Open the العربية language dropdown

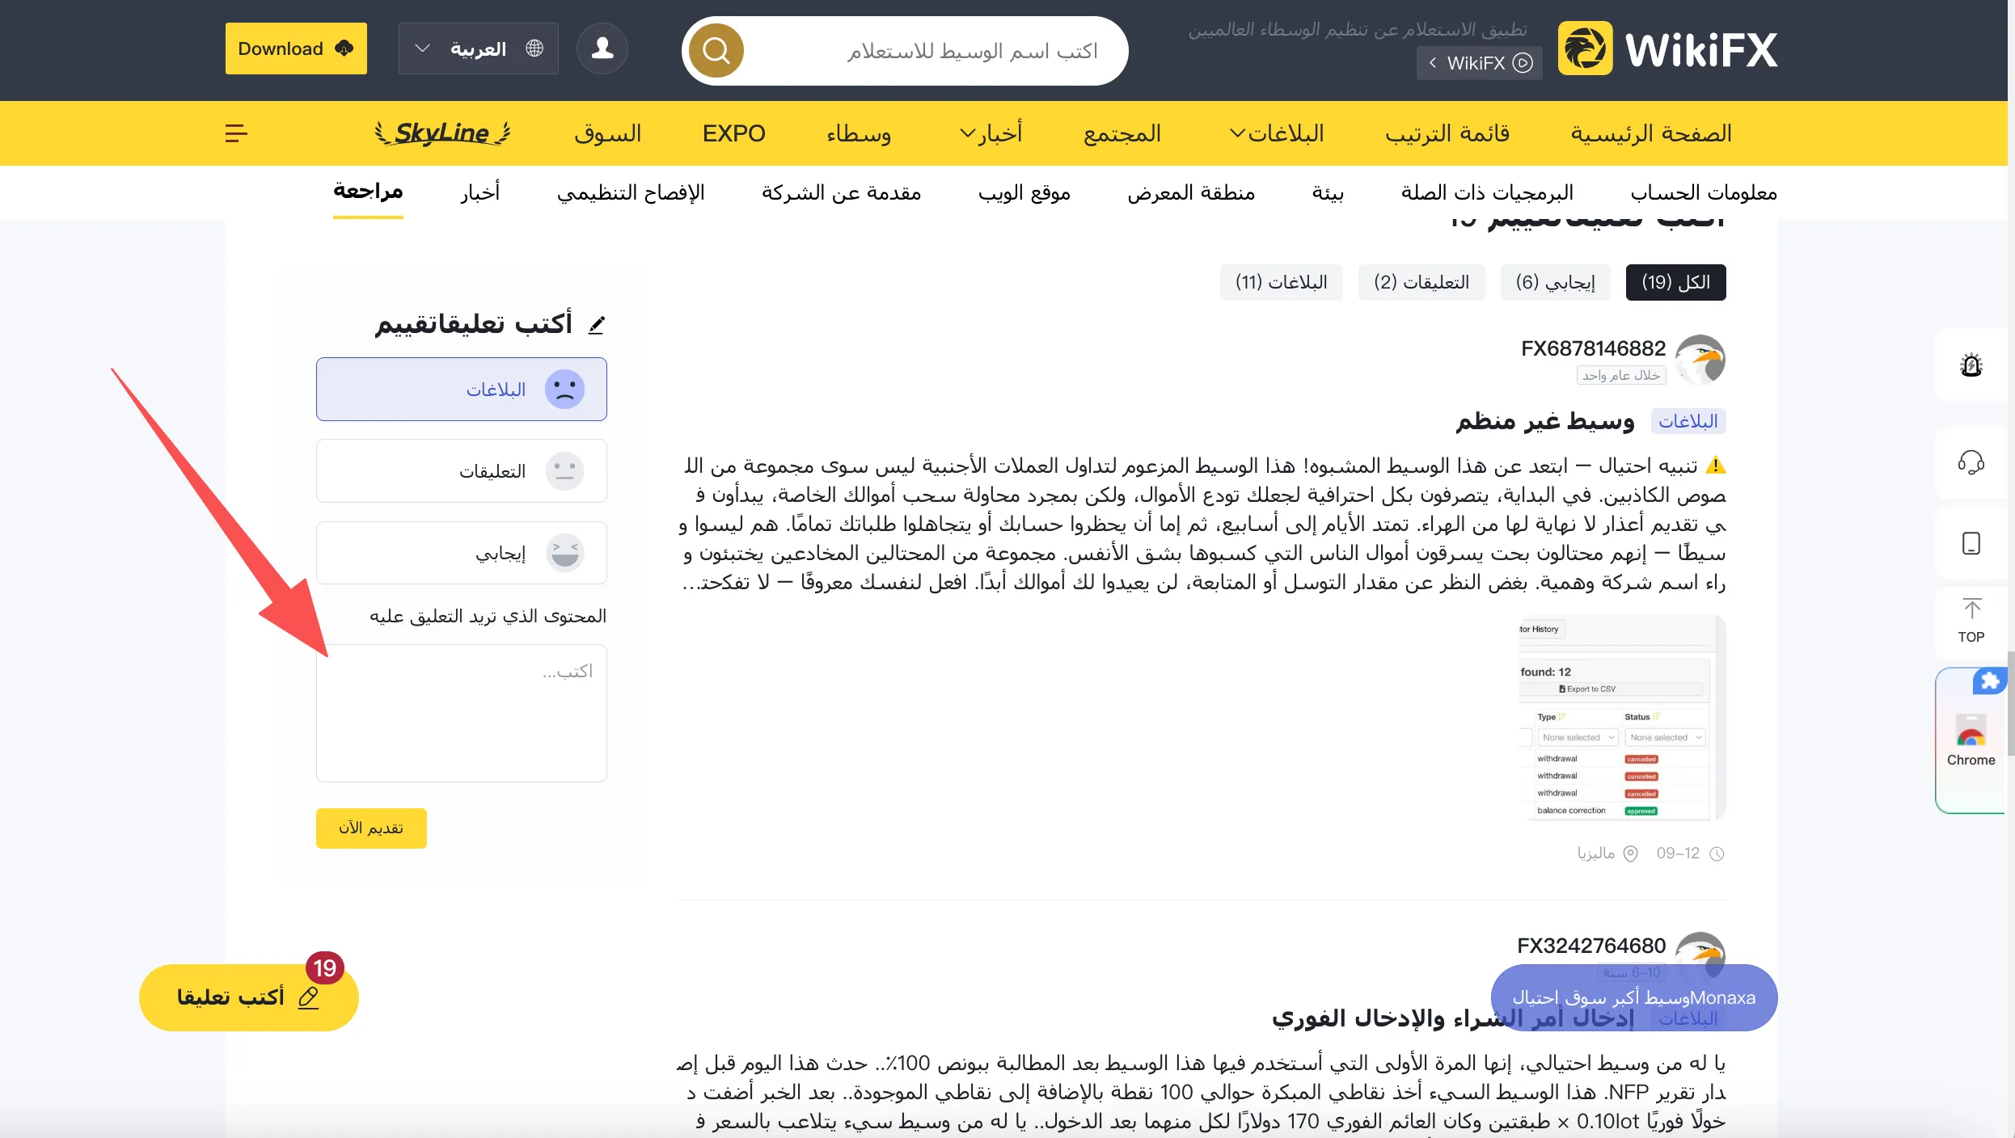pyautogui.click(x=479, y=48)
